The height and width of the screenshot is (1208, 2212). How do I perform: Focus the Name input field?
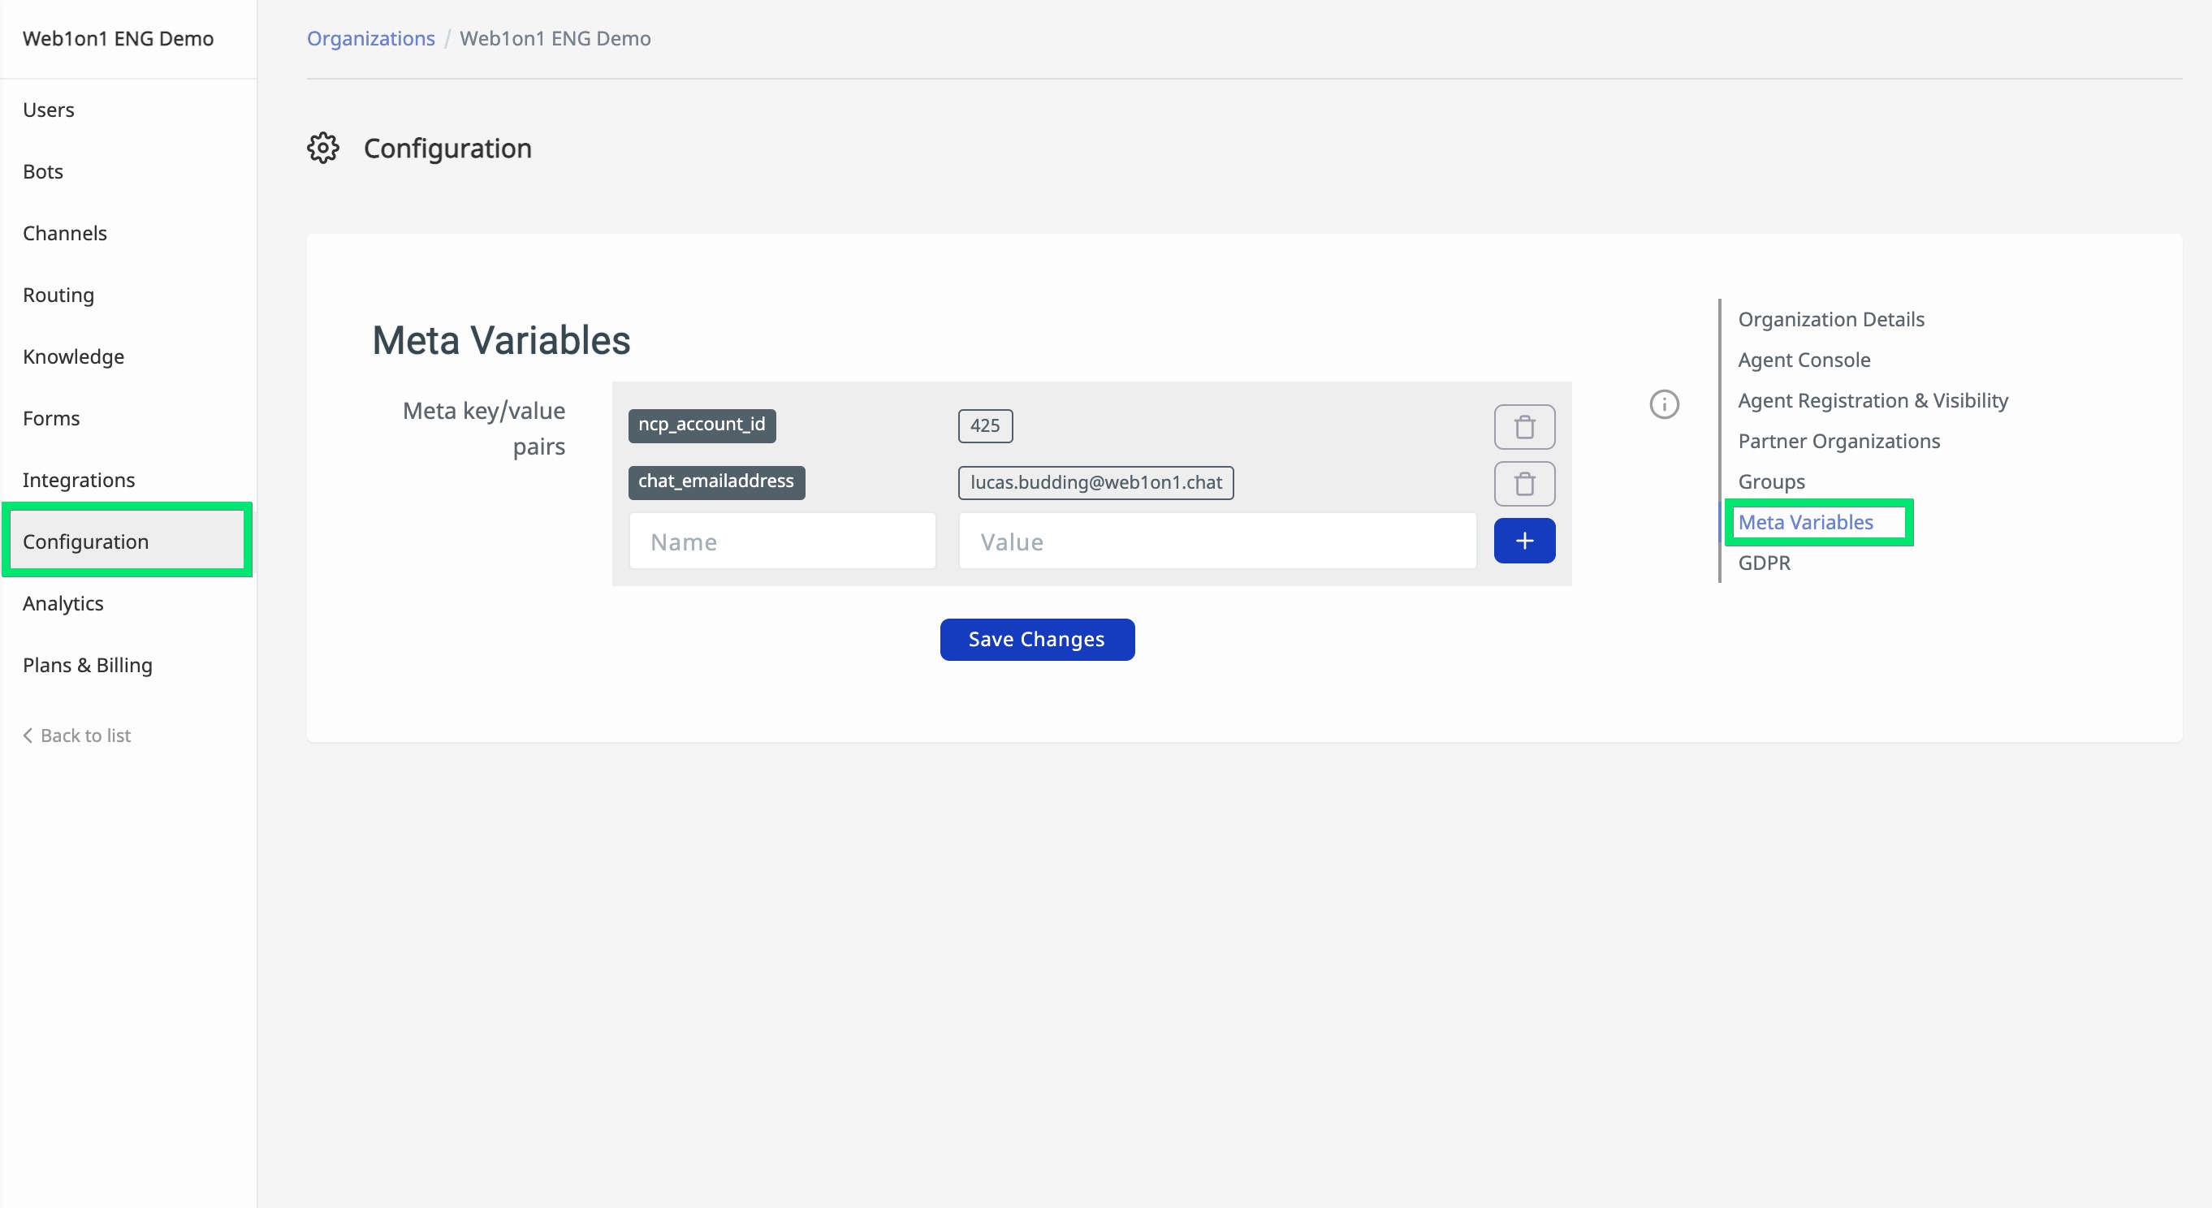pyautogui.click(x=781, y=541)
